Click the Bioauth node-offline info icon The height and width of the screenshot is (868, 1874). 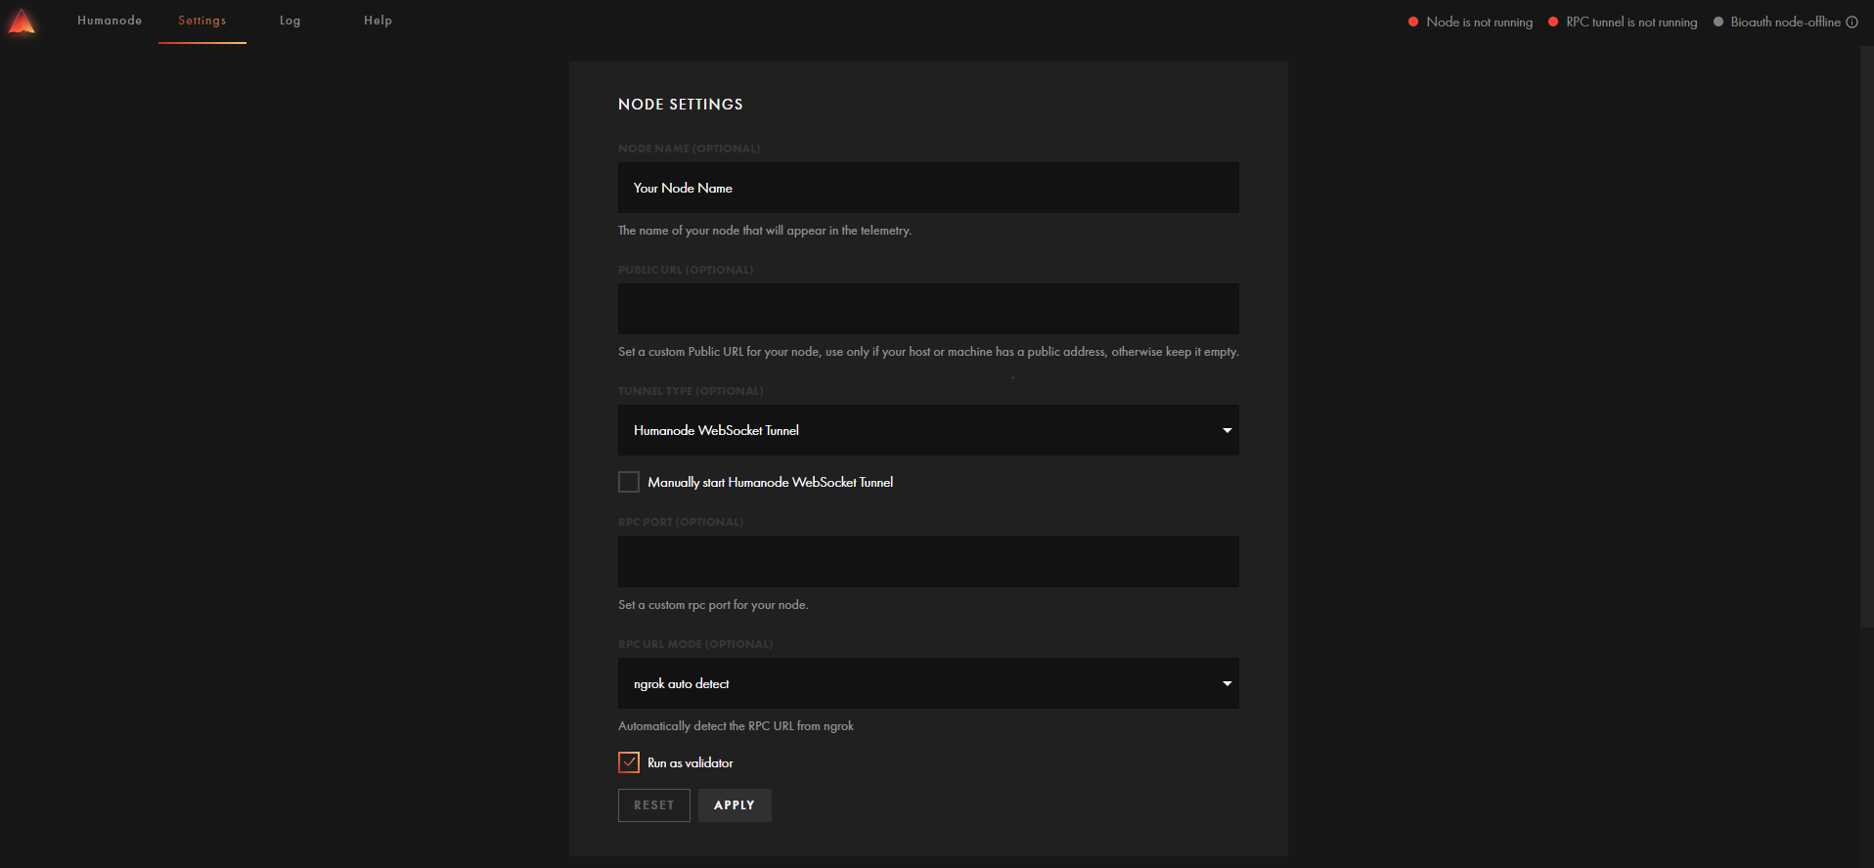(1852, 22)
